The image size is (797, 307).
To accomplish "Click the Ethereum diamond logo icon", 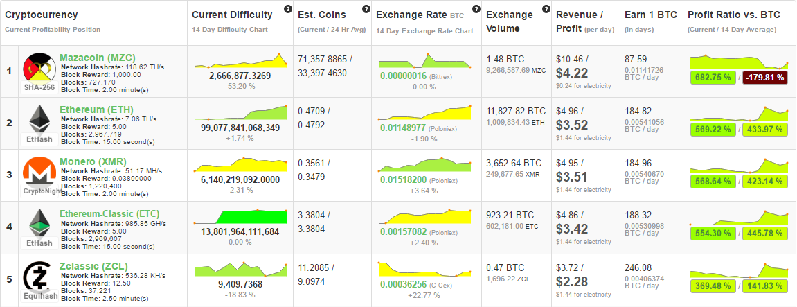I will tap(38, 118).
